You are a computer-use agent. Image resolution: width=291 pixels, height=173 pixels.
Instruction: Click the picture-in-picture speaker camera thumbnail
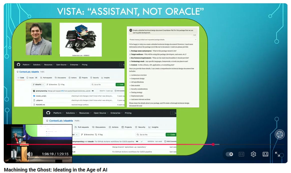point(38,144)
